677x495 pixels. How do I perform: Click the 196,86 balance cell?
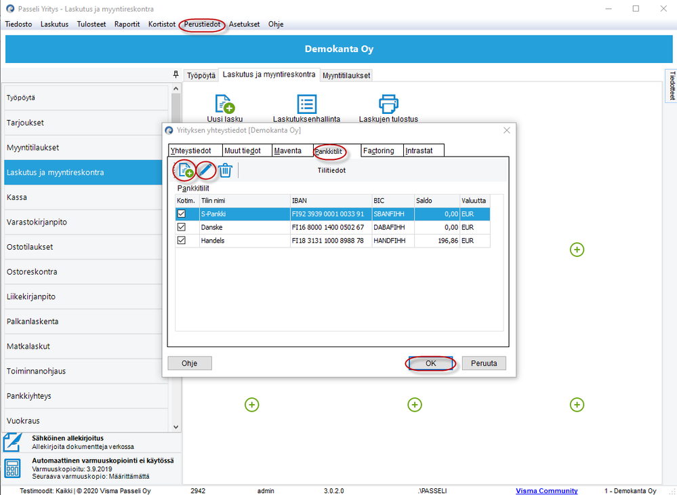pyautogui.click(x=437, y=241)
